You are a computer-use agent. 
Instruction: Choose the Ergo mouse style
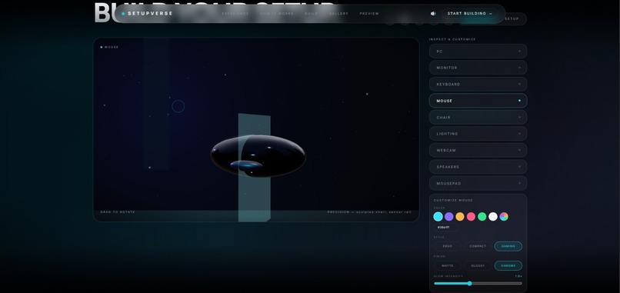coord(448,246)
